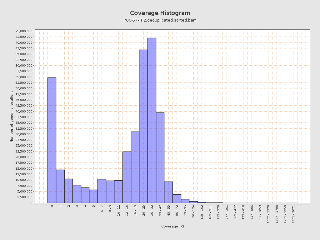Click the 25,000,000 y-axis tick label
Screen dimensions: 320x240
pos(24,146)
